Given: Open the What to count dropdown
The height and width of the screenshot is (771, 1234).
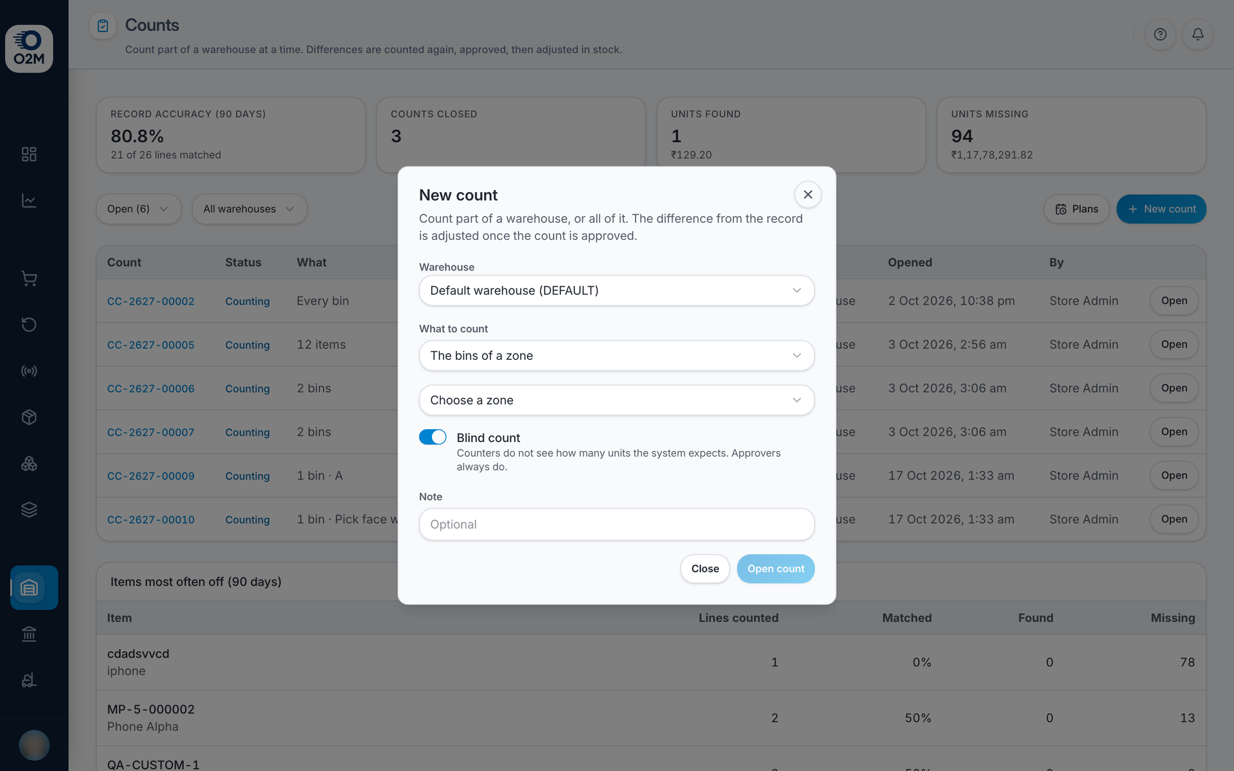Looking at the screenshot, I should click(x=616, y=355).
